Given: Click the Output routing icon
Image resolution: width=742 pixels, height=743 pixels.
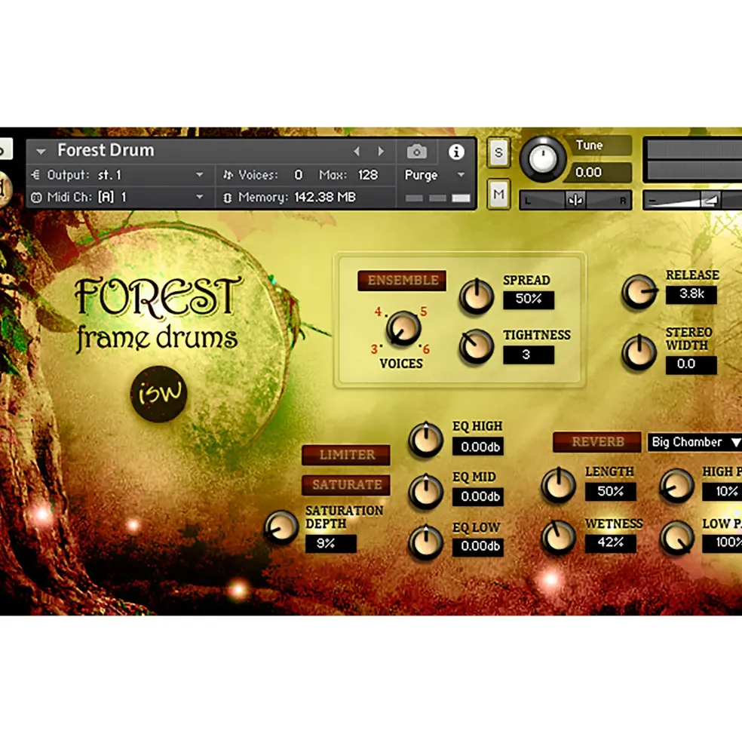Looking at the screenshot, I should 35,175.
